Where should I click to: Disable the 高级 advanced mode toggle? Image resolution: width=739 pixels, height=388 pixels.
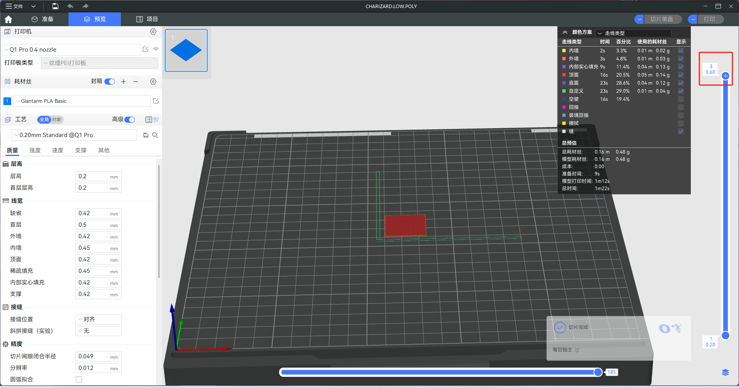130,119
